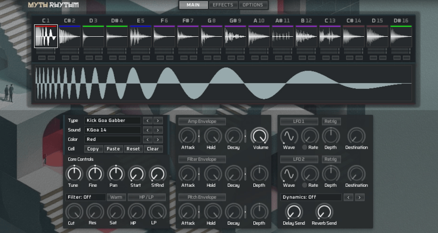
Task: Toggle LFO 1 Retrig
Action: (x=331, y=121)
